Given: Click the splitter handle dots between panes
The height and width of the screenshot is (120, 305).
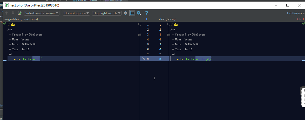Looking at the screenshot, I should pos(154,78).
